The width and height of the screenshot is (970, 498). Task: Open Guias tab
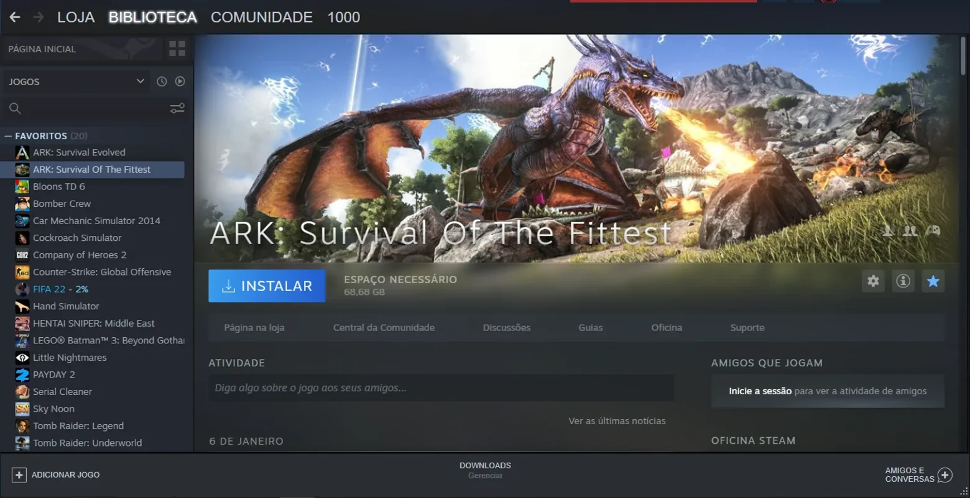[591, 328]
